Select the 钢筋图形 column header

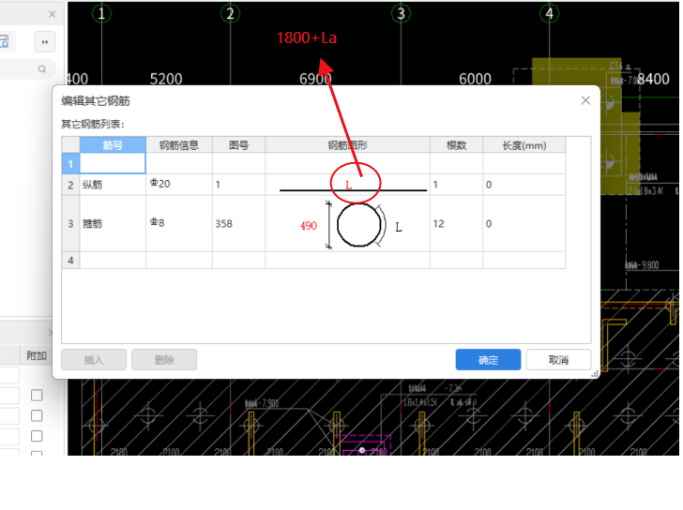click(x=347, y=145)
